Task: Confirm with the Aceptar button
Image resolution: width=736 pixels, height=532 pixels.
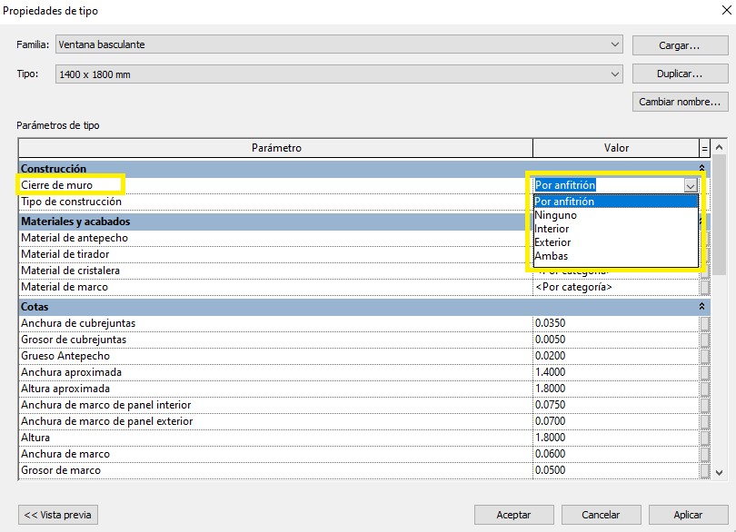Action: click(513, 515)
